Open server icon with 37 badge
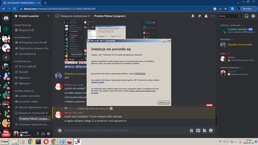The image size is (258, 145). pyautogui.click(x=6, y=114)
